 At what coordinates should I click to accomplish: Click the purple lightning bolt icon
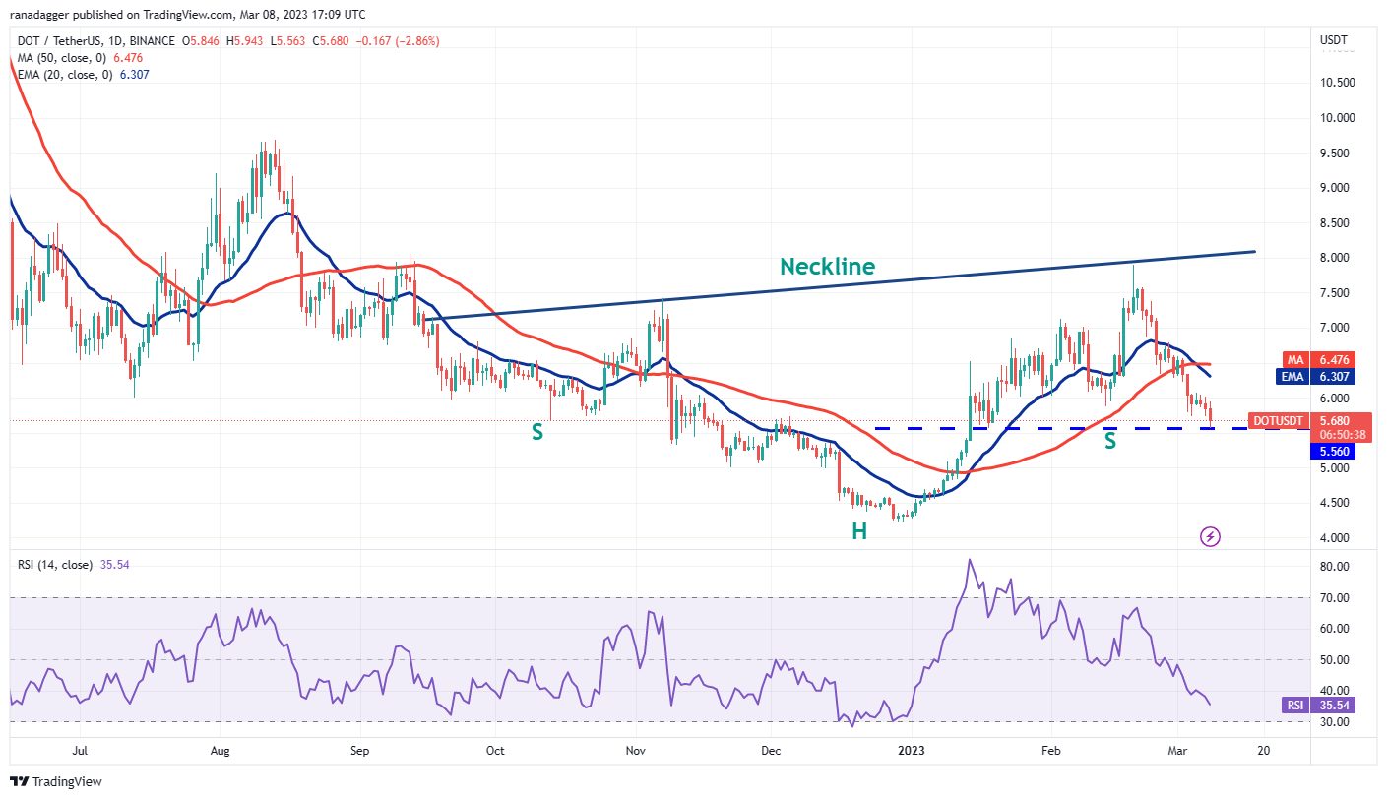pos(1211,536)
